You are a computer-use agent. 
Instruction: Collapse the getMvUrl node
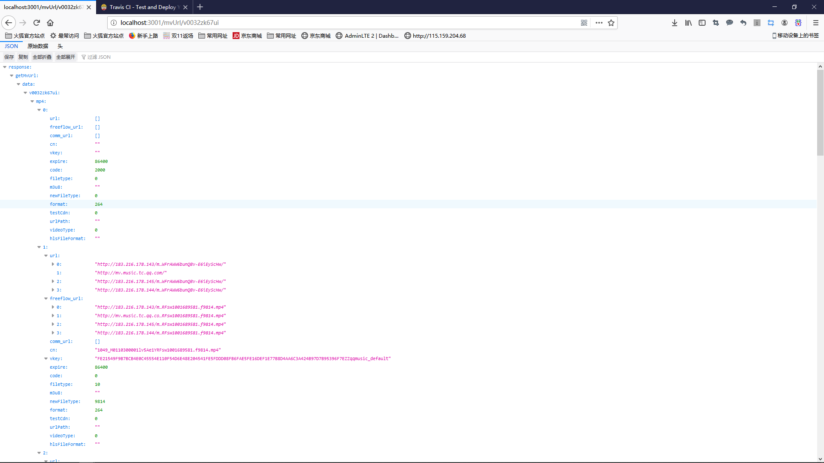pyautogui.click(x=12, y=75)
